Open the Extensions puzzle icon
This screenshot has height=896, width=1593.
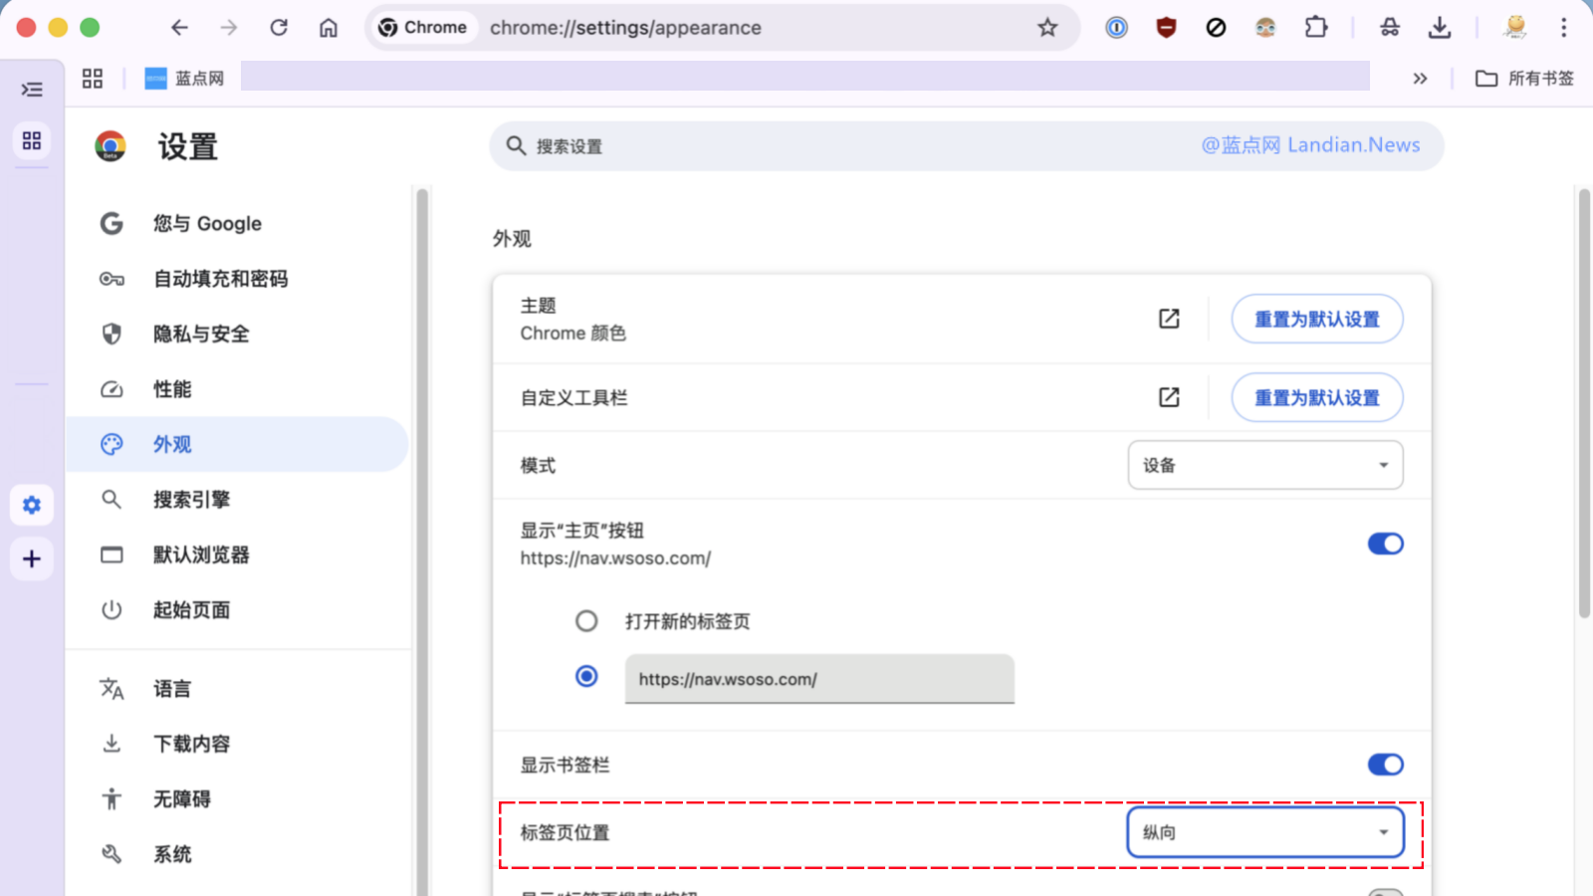click(x=1316, y=27)
